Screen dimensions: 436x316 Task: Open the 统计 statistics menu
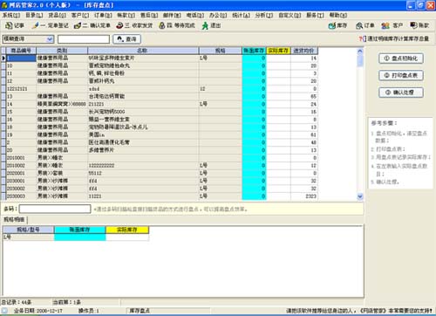pyautogui.click(x=241, y=15)
